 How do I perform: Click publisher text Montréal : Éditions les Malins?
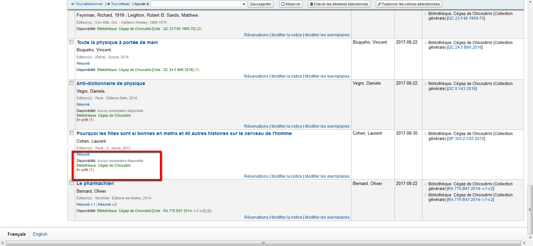[x=124, y=198]
